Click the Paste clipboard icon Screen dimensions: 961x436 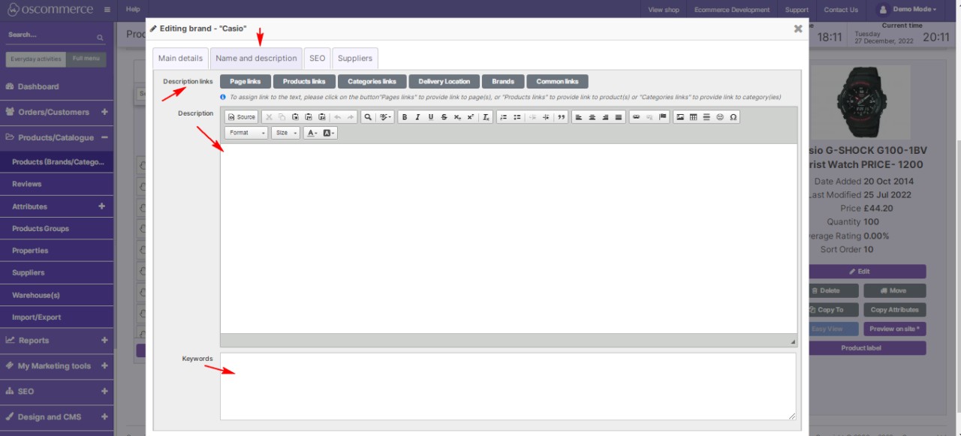click(x=296, y=117)
